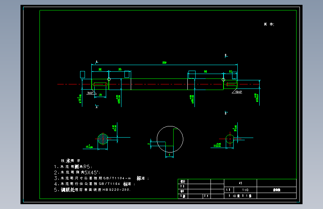Select the large detail view circle
The width and height of the screenshot is (323, 209).
pyautogui.click(x=170, y=139)
